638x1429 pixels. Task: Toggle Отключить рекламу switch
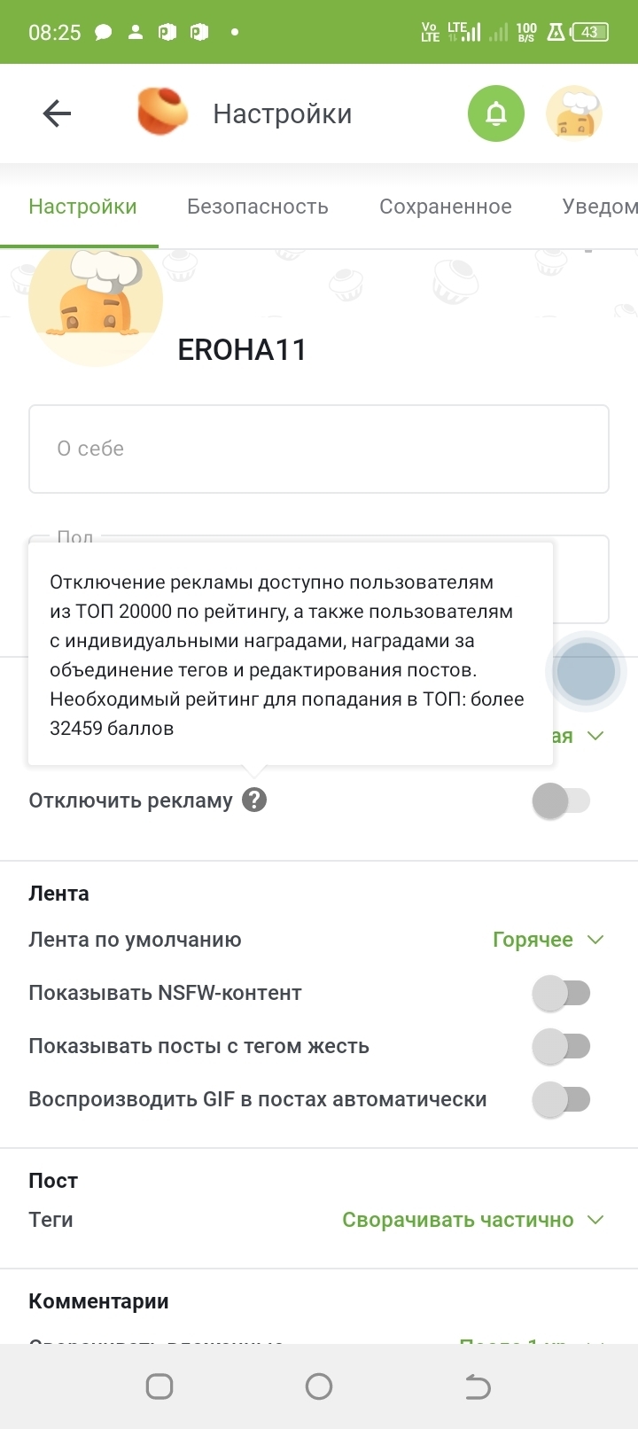(x=561, y=800)
